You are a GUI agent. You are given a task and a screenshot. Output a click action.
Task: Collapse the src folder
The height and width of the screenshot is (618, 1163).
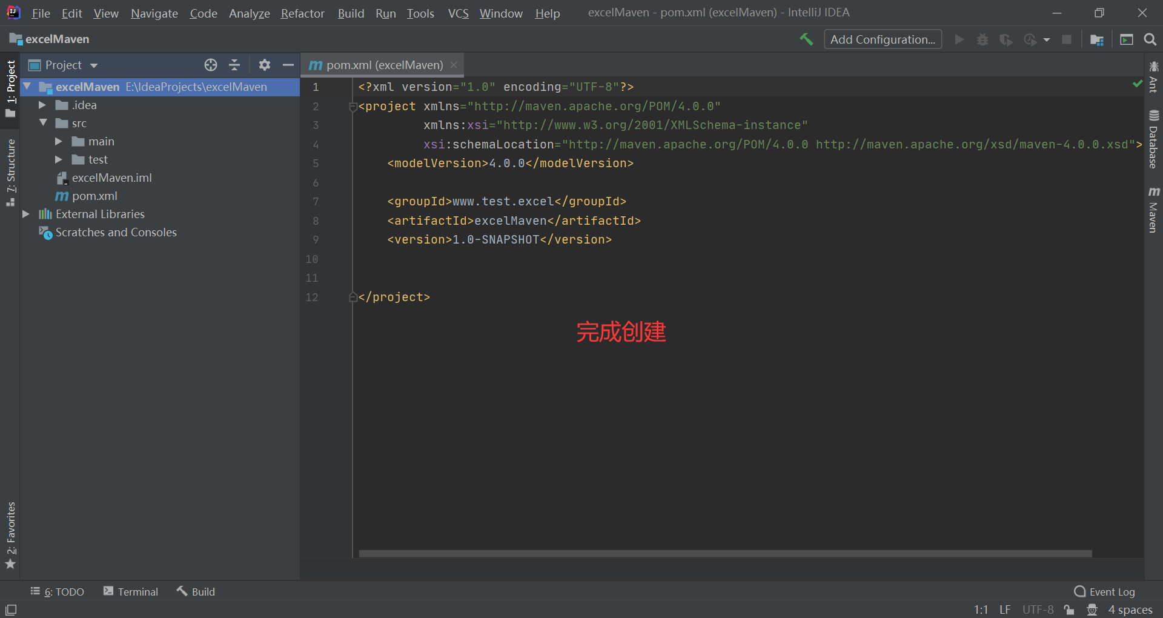pos(43,123)
